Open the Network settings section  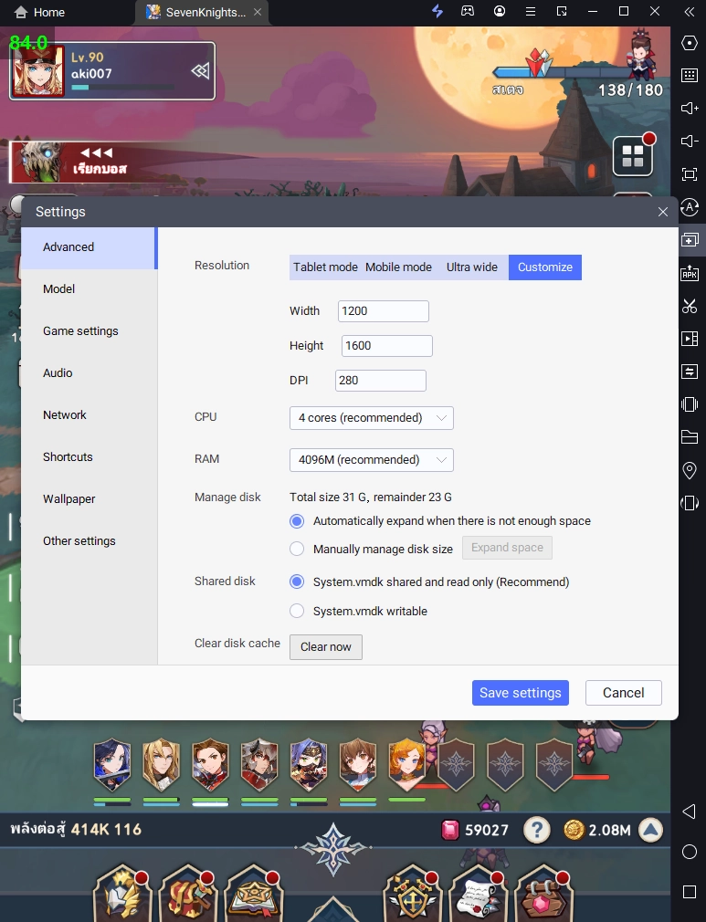pos(89,415)
